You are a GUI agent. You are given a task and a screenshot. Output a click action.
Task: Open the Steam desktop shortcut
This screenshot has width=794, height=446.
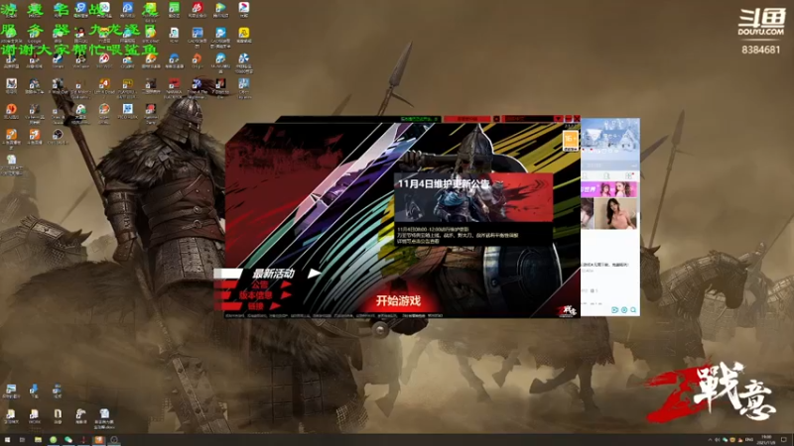[x=58, y=59]
